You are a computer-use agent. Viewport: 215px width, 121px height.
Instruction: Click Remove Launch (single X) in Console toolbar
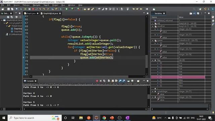(101, 81)
